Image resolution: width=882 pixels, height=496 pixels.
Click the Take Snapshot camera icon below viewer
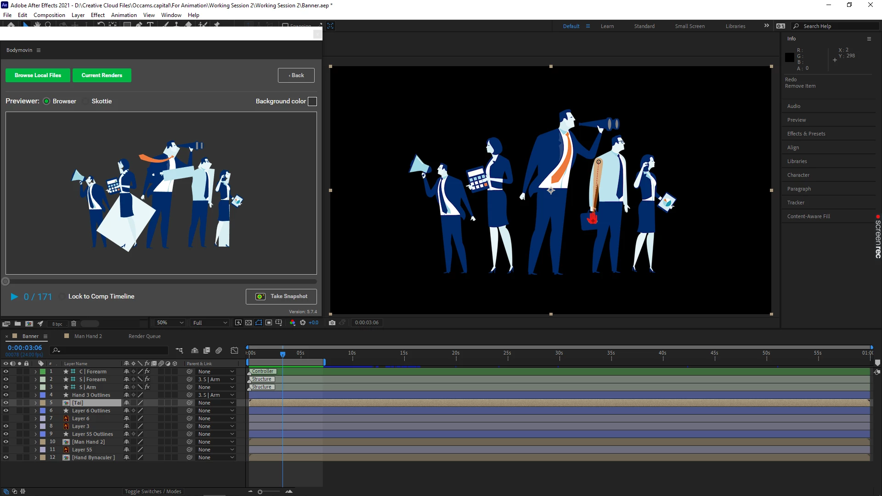click(332, 323)
